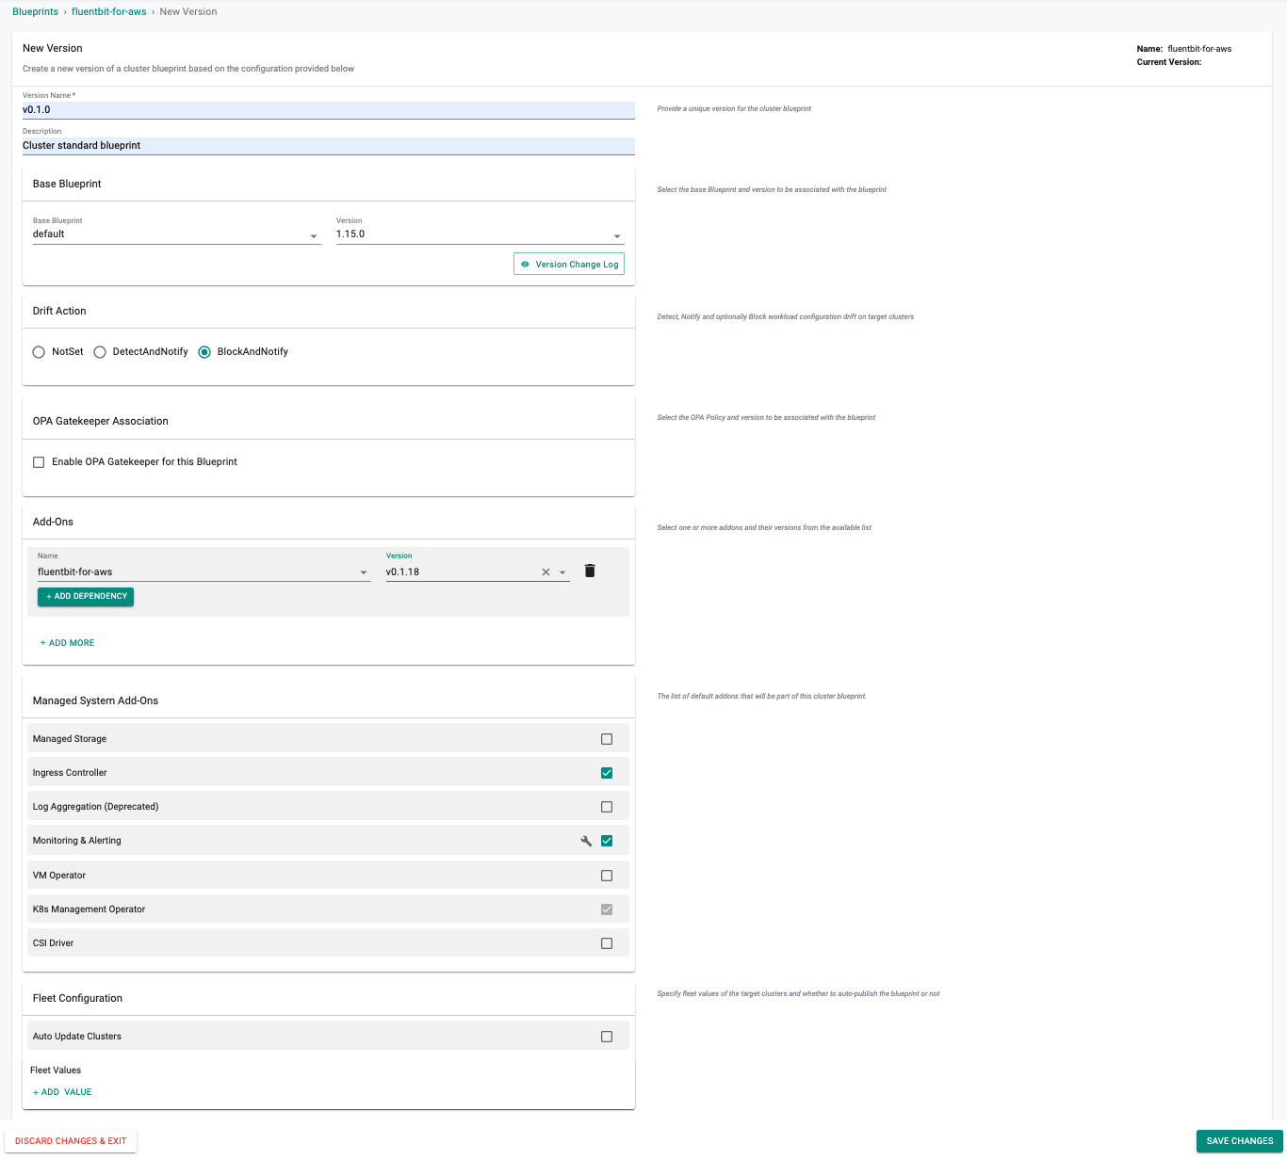Click the OPA Gatekeeper Association heading
The height and width of the screenshot is (1159, 1287).
[x=101, y=421]
